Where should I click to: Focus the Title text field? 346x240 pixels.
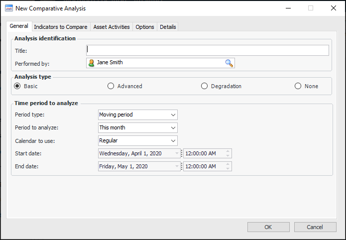coord(207,50)
